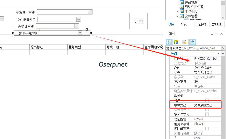Click into the 研发多人审核 input field
This screenshot has width=226, height=139.
point(62,12)
